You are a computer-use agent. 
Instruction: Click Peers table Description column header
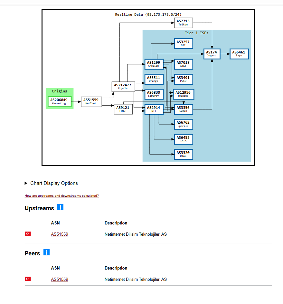click(116, 268)
